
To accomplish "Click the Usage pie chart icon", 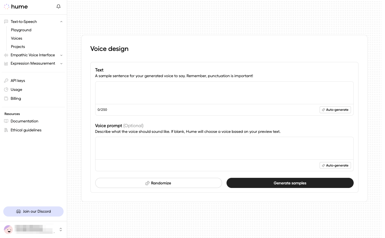I will click(6, 90).
